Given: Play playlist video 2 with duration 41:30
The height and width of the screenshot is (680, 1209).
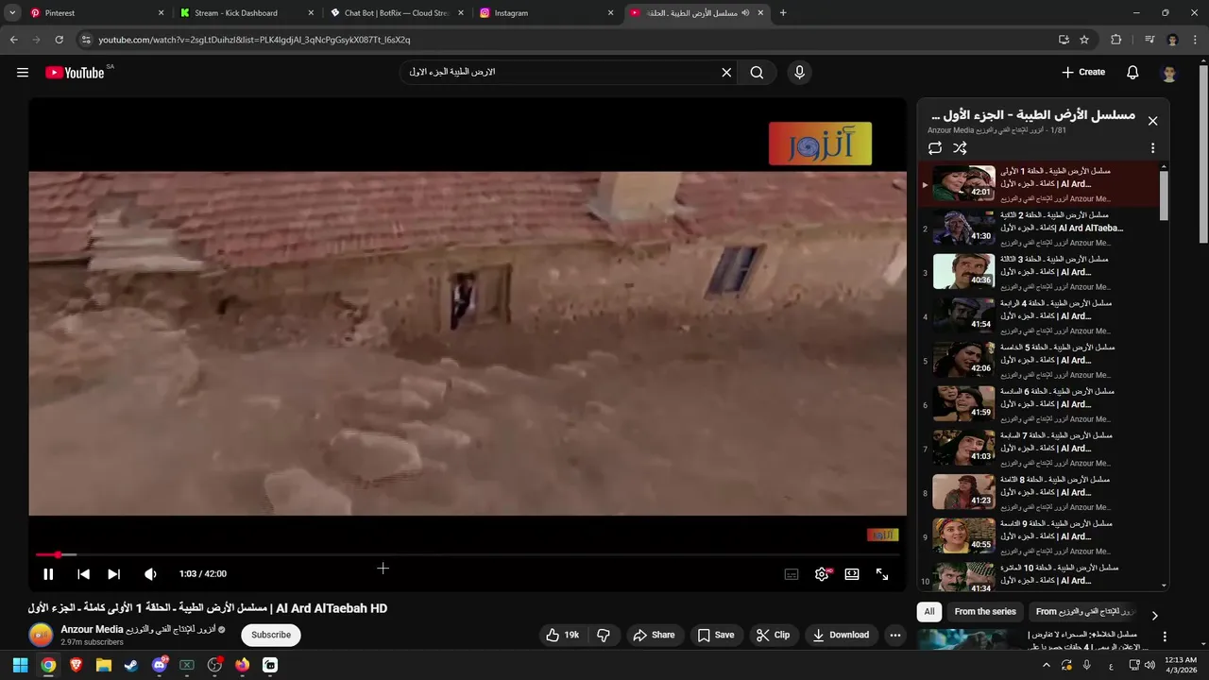Looking at the screenshot, I should tap(1039, 229).
